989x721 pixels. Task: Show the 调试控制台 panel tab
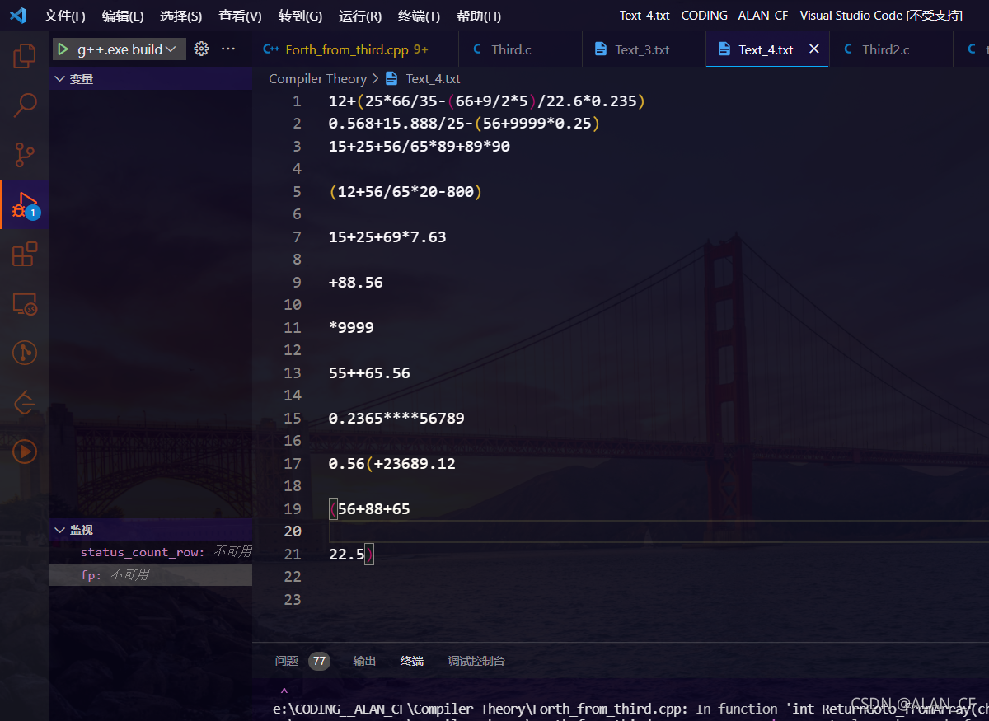coord(476,661)
